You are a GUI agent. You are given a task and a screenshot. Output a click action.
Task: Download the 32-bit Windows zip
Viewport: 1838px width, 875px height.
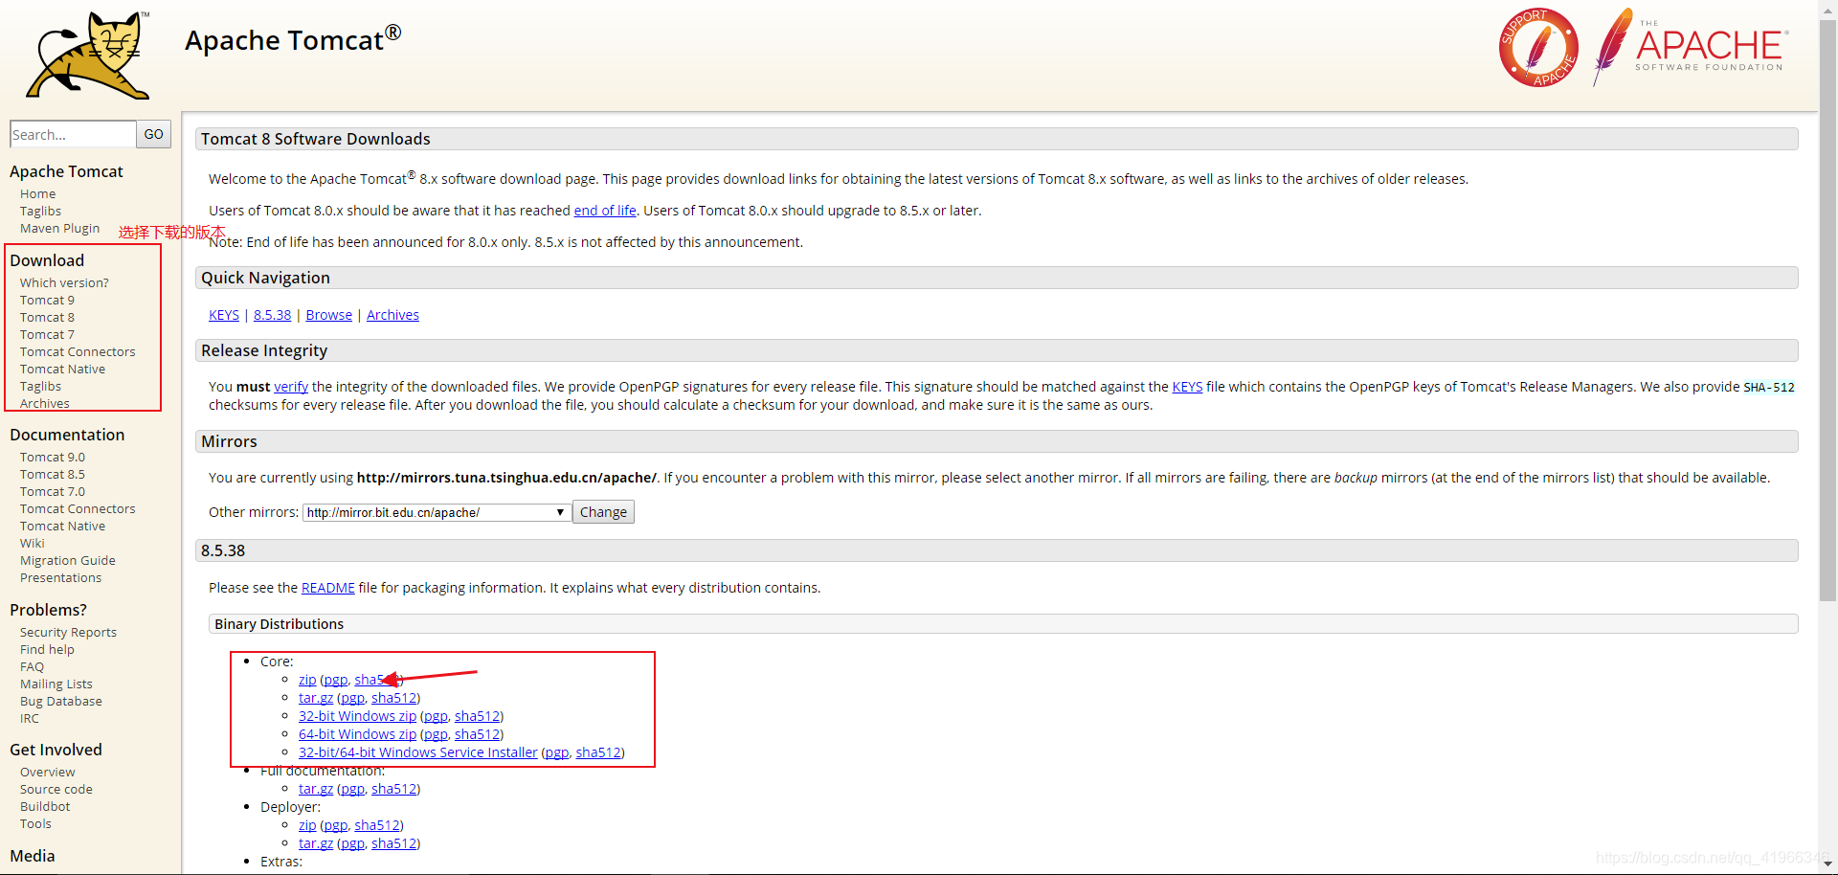click(x=357, y=716)
